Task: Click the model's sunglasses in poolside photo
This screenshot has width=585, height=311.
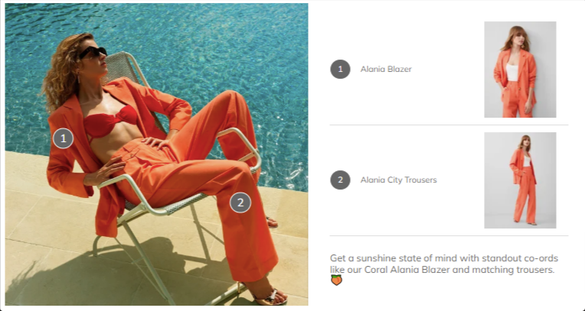Action: 93,53
